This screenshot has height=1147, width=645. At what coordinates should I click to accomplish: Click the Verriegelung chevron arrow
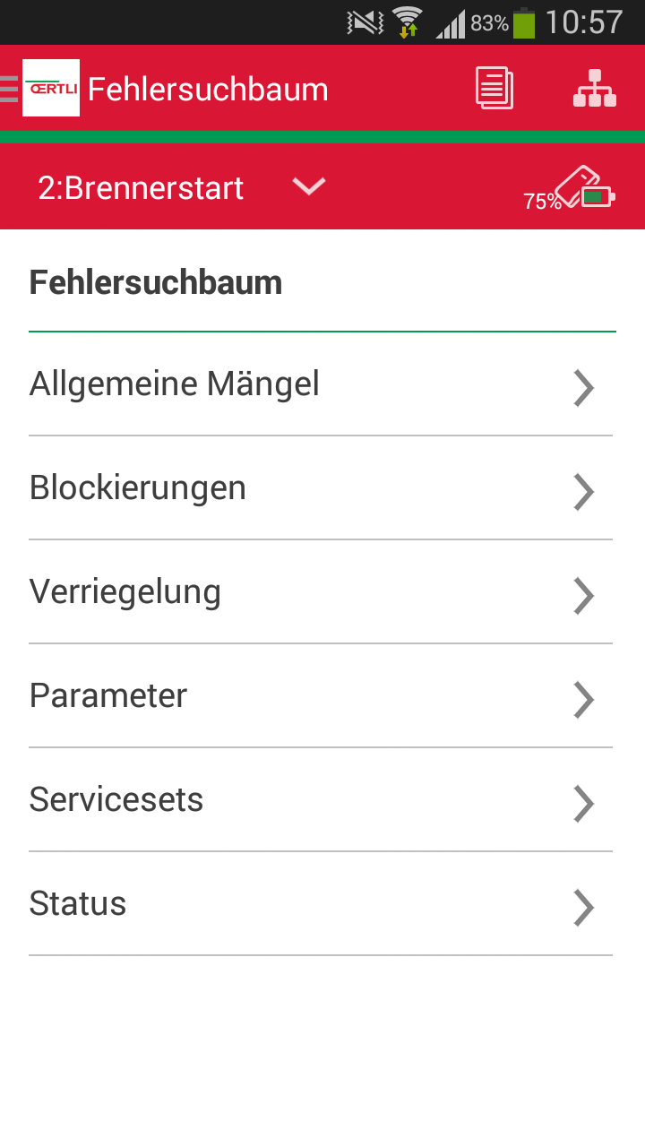click(x=584, y=596)
